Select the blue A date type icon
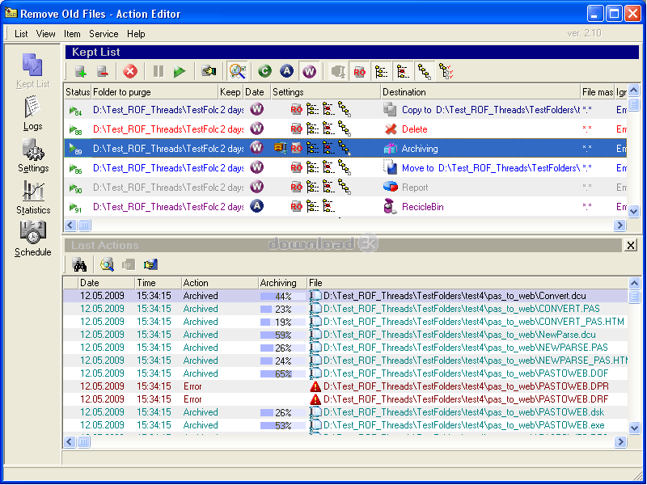This screenshot has height=485, width=647. pos(287,71)
